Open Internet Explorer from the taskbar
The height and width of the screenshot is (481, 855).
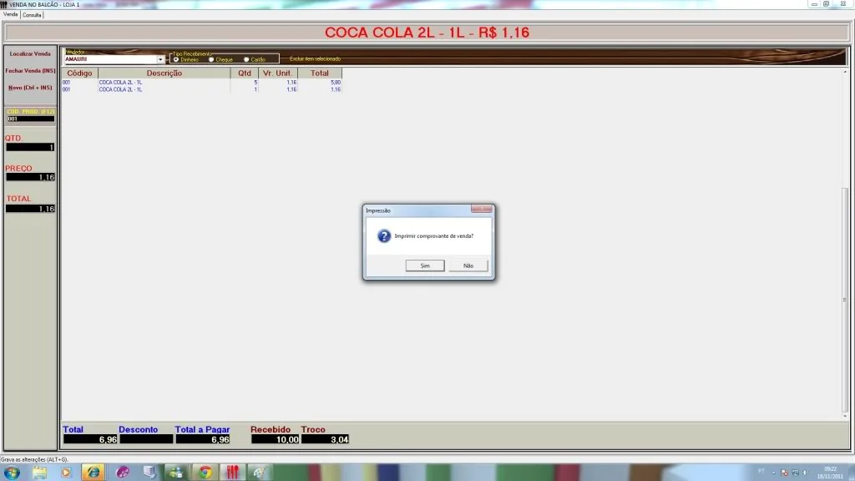[94, 473]
